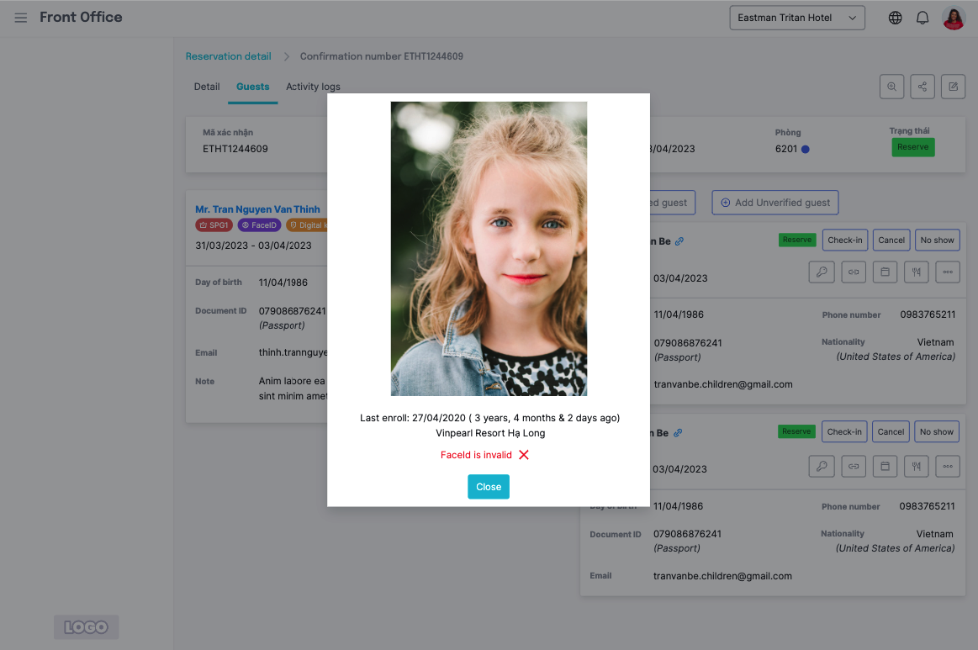
Task: Close the FaceID photo dialog
Action: 488,487
